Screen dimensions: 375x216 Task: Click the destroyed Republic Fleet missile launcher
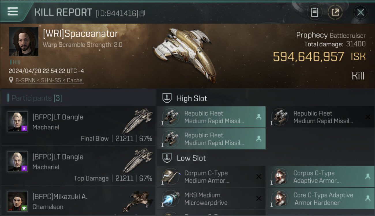pyautogui.click(x=320, y=117)
